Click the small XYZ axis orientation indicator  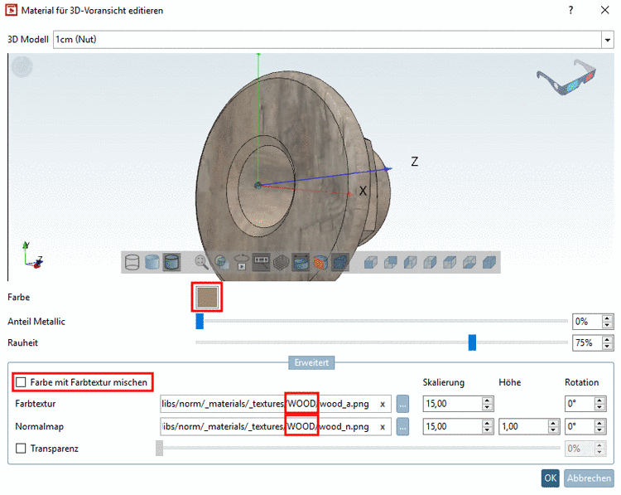[x=31, y=255]
